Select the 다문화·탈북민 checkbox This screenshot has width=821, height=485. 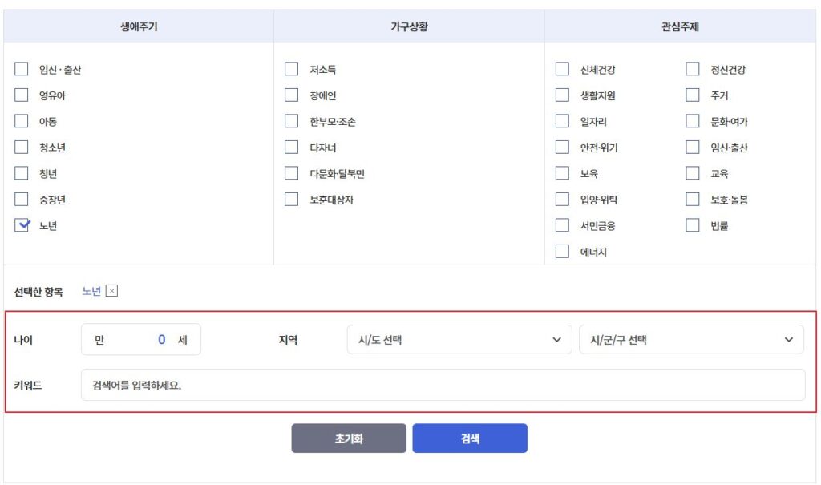tap(292, 173)
